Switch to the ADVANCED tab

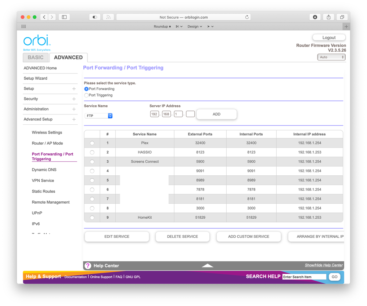[68, 57]
